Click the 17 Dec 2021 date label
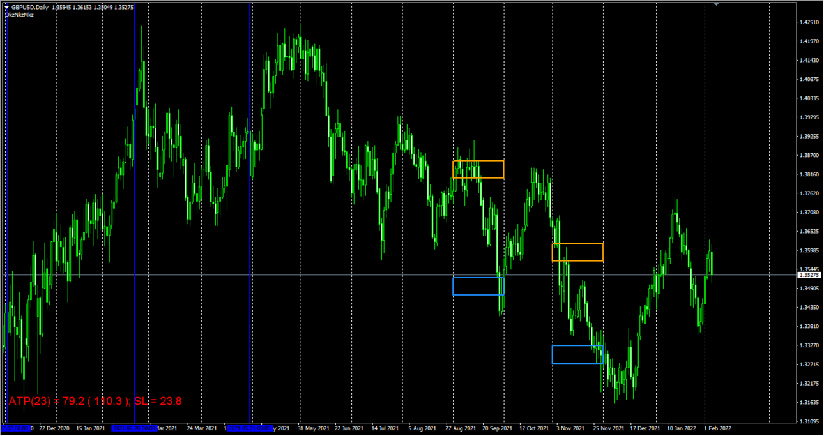824x436 pixels. (x=645, y=428)
